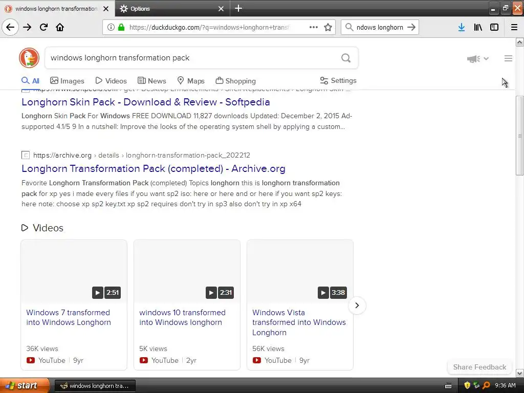Image resolution: width=524 pixels, height=393 pixels.
Task: Switch to the News tab
Action: click(151, 80)
